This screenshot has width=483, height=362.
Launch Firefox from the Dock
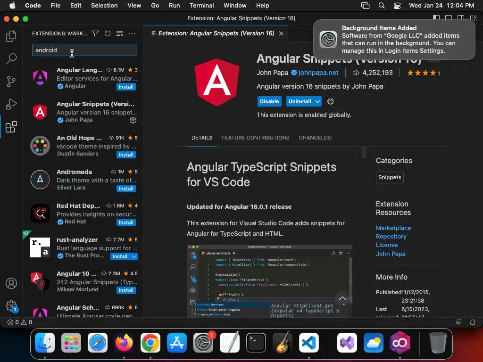[x=124, y=342]
